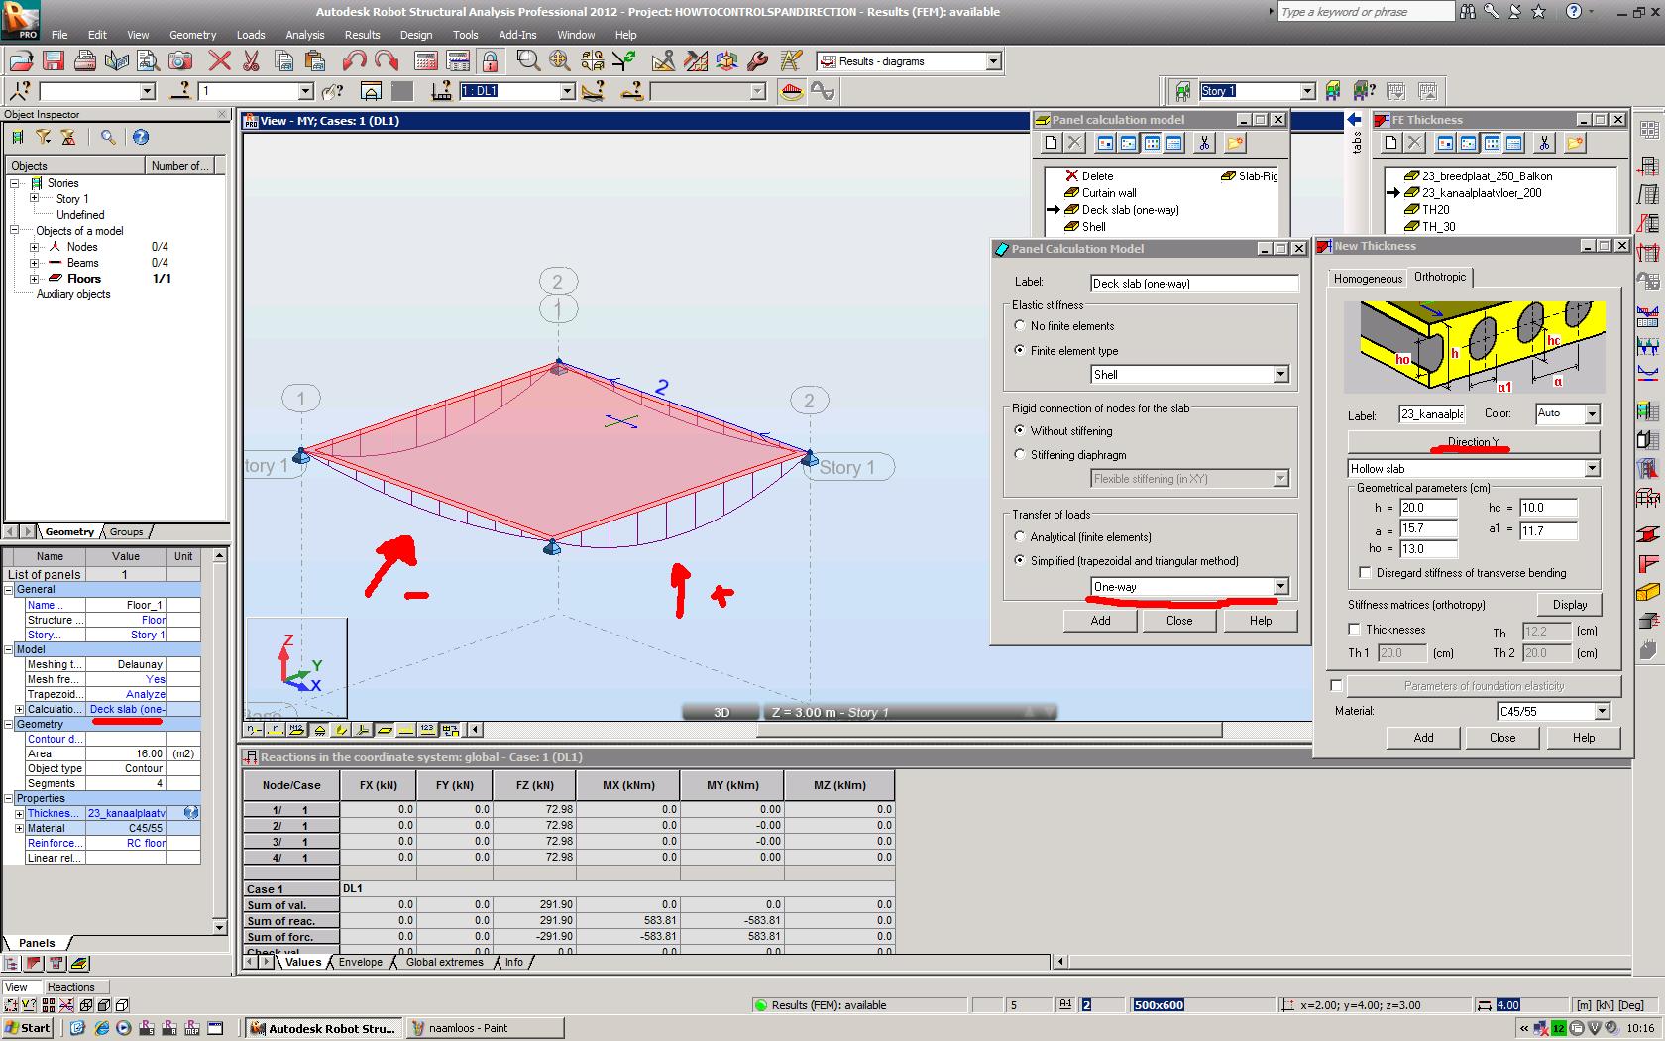Click the h geometrical parameter field showing 20.0
This screenshot has height=1041, width=1665.
tap(1428, 508)
